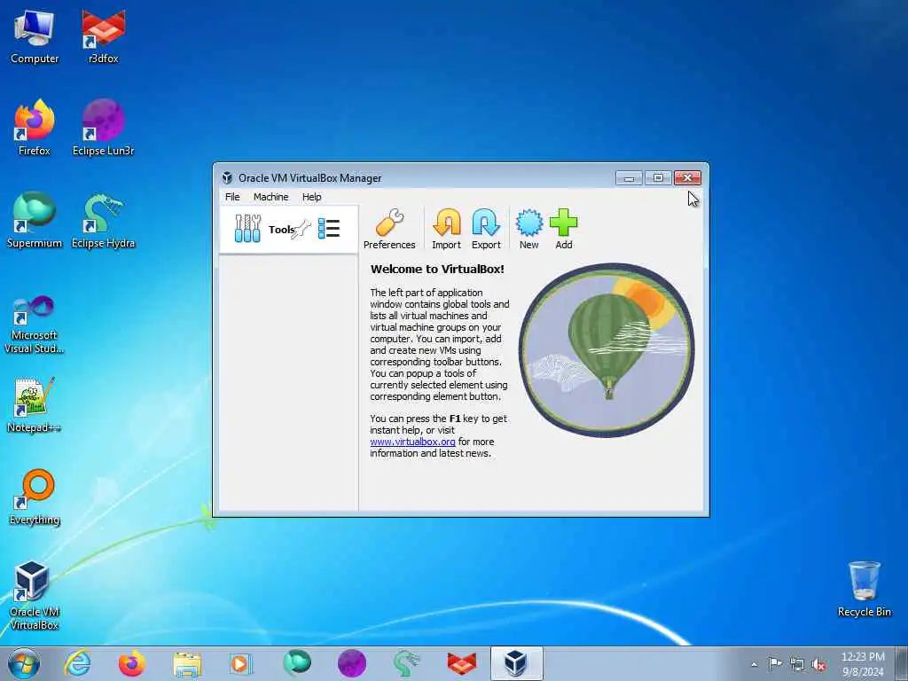908x681 pixels.
Task: Click the Welcome to VirtualBox! heading
Action: tap(437, 269)
